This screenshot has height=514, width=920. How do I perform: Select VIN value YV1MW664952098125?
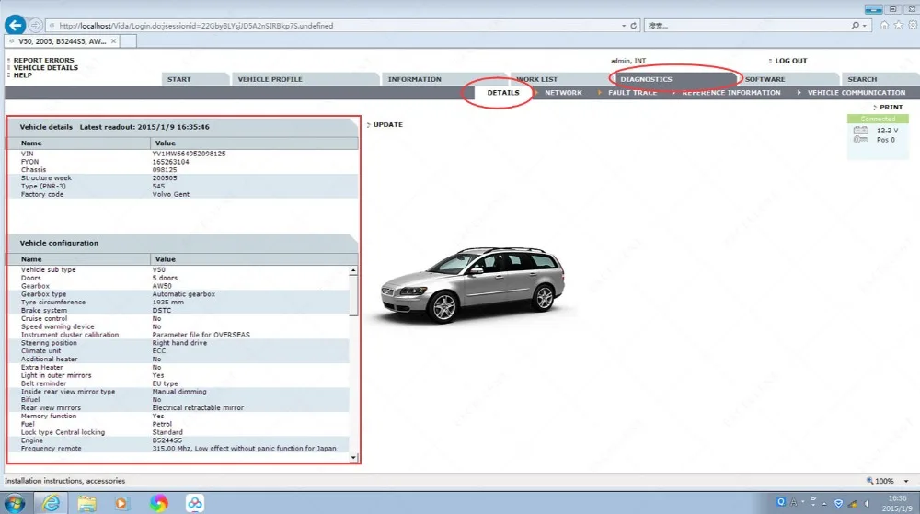tap(189, 154)
